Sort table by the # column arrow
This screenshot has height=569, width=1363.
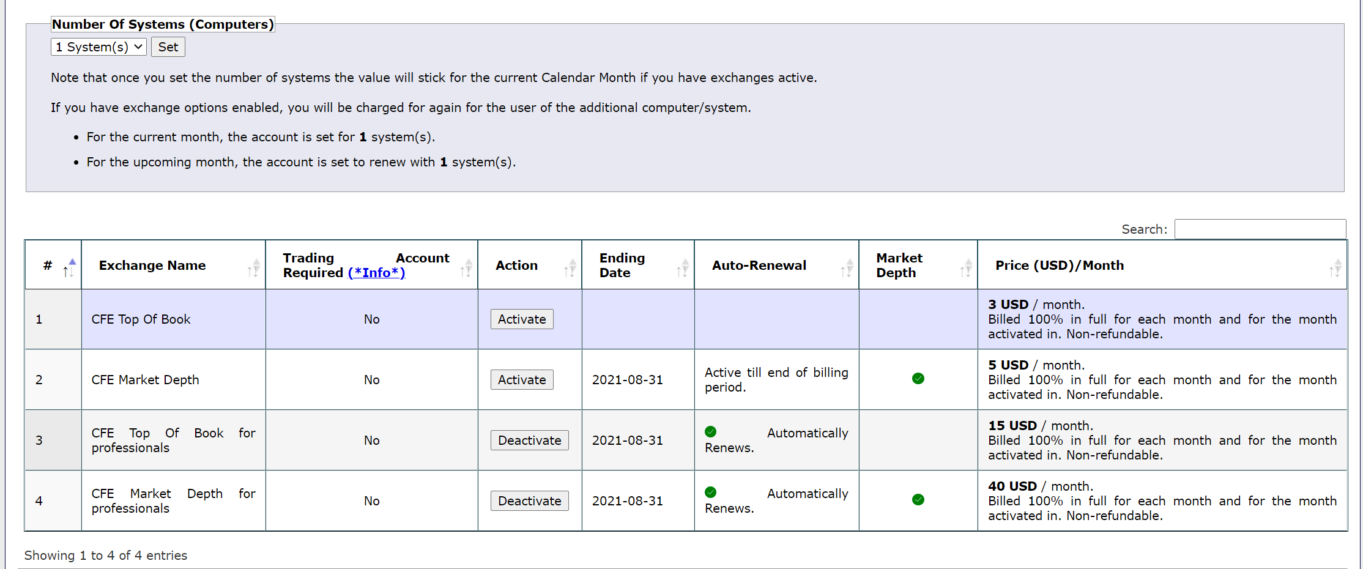[x=69, y=267]
